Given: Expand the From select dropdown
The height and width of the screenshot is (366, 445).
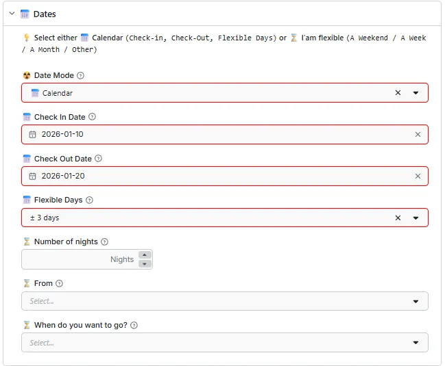Looking at the screenshot, I should (x=416, y=301).
